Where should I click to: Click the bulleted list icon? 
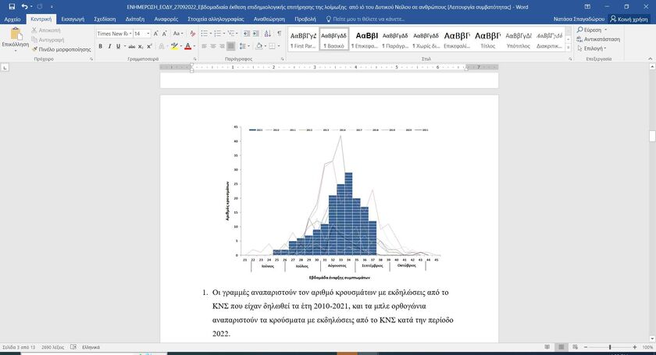click(x=204, y=34)
